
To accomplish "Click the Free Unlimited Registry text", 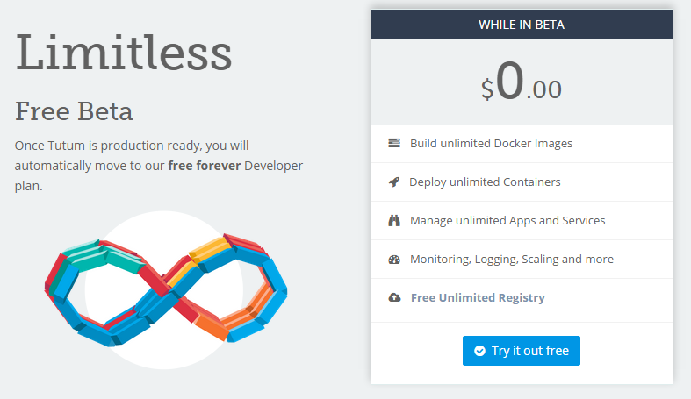I will pyautogui.click(x=478, y=298).
